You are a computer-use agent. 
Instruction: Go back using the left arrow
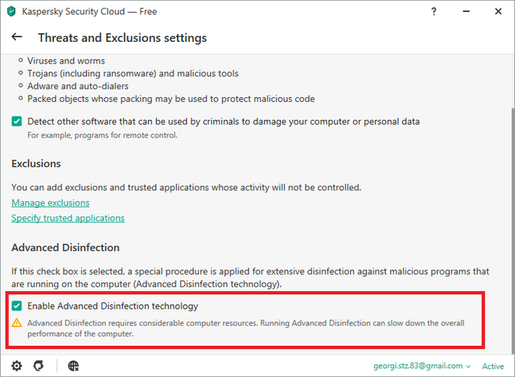17,37
